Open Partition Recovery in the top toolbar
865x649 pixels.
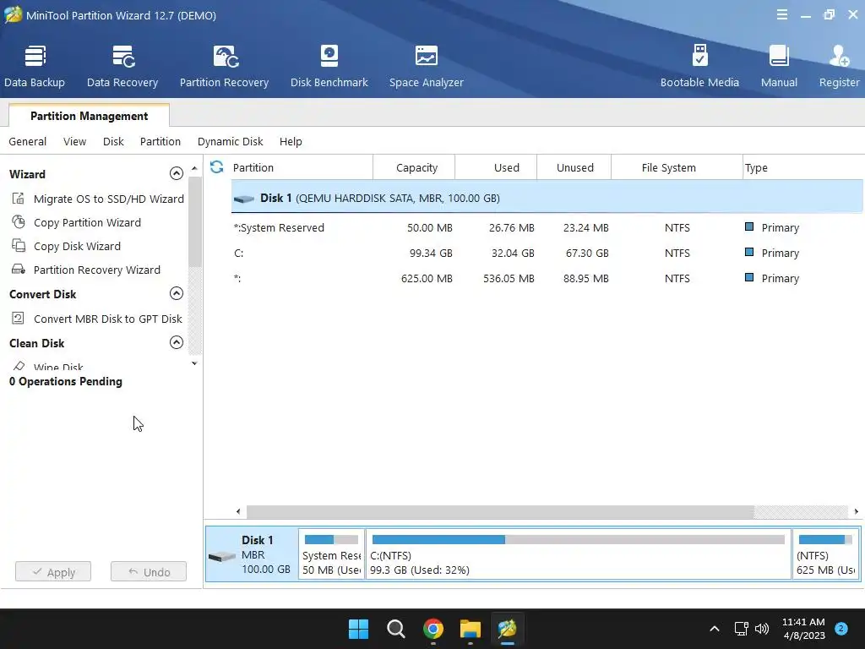click(x=224, y=66)
